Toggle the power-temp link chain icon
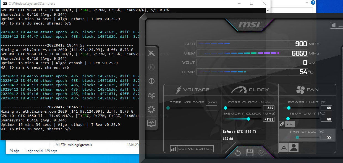Image resolution: width=343 pixels, height=163 pixels. (x=282, y=124)
